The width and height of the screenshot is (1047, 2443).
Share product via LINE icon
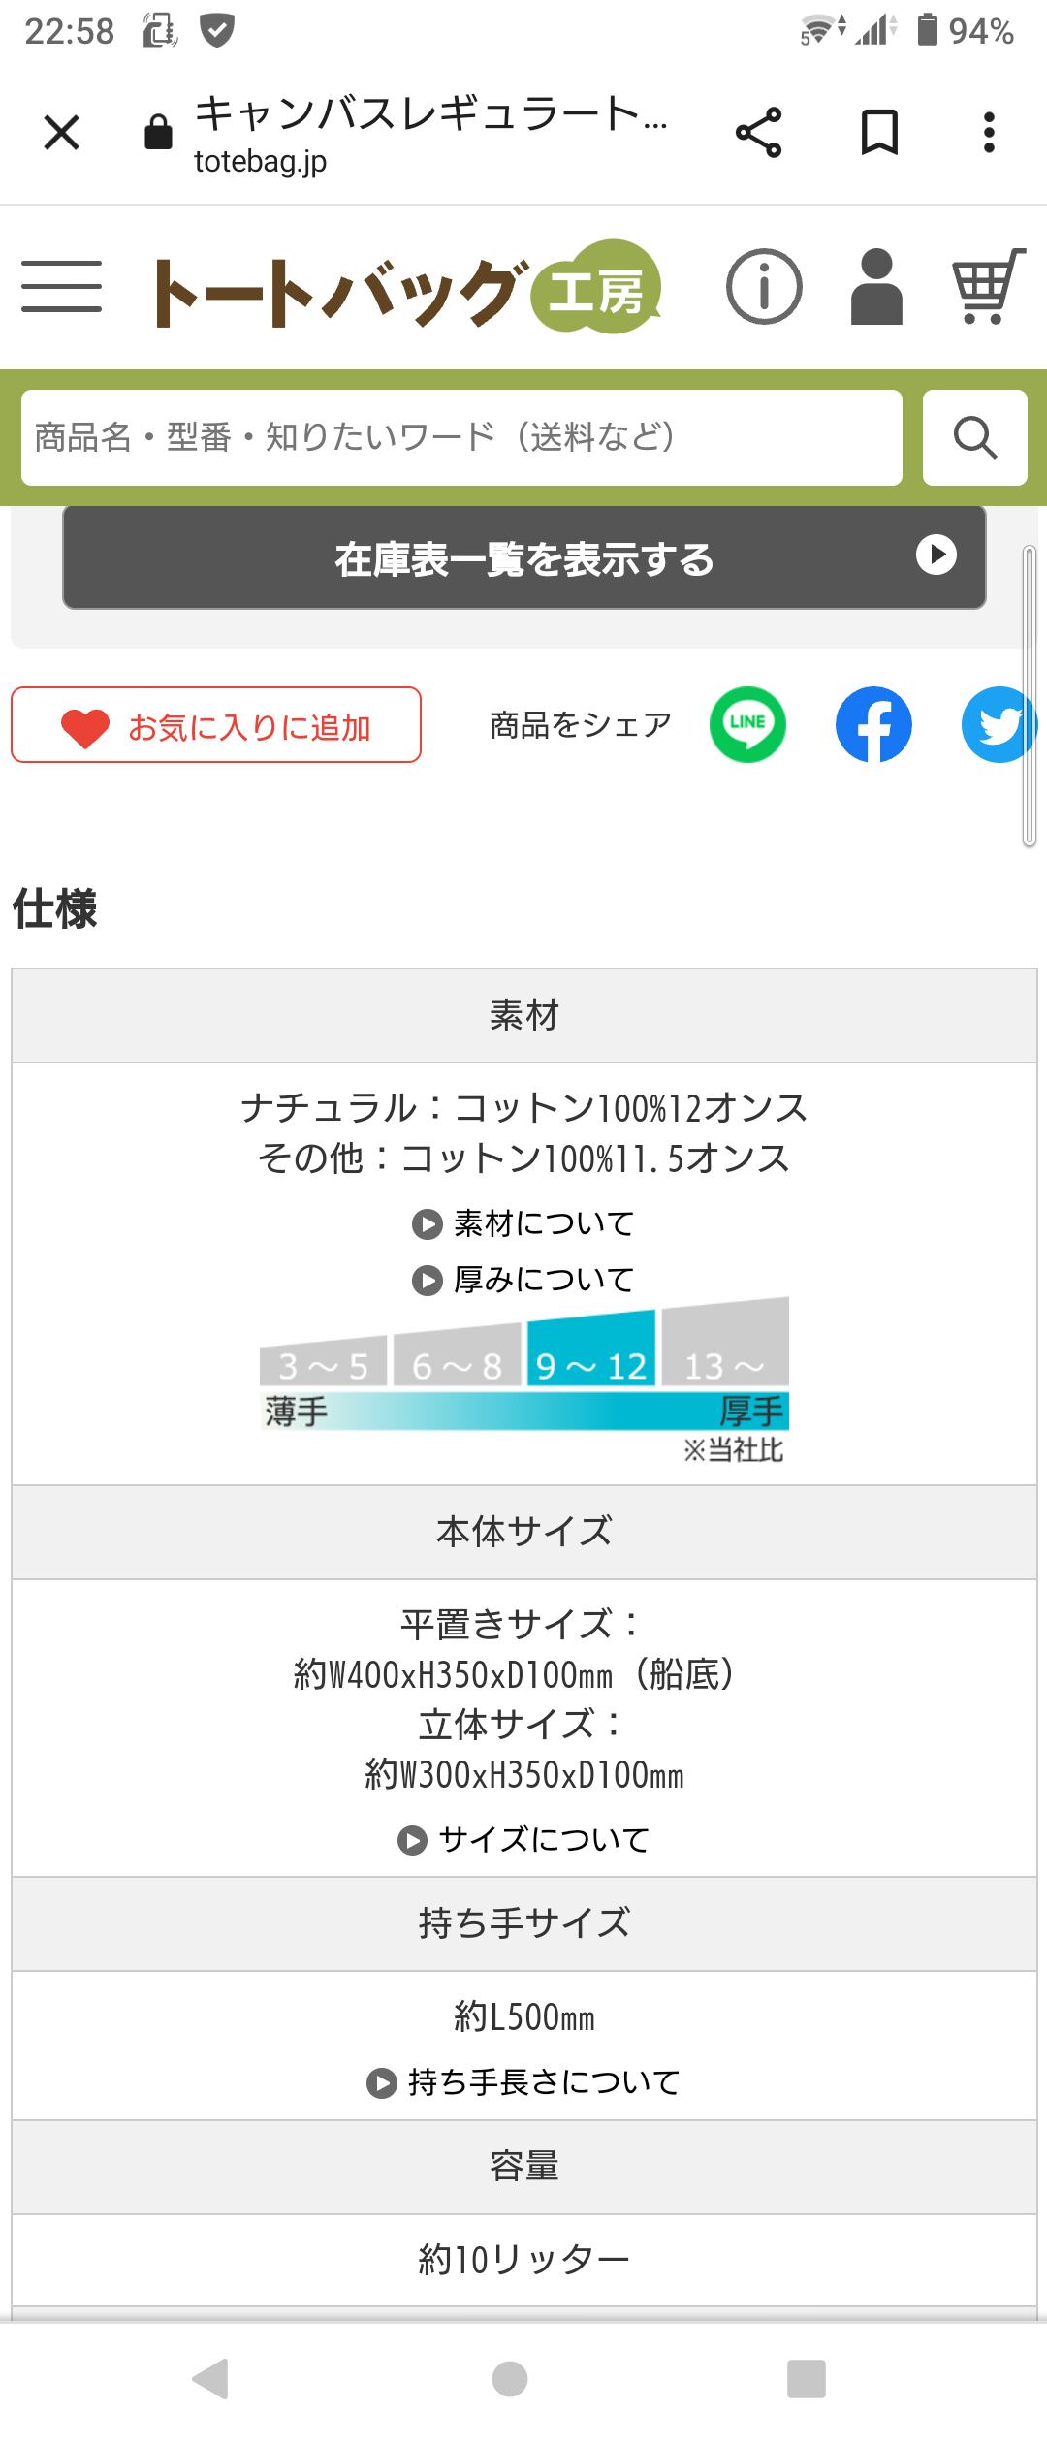pos(747,725)
